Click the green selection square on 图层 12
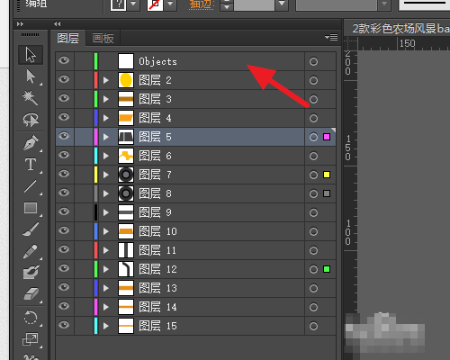The width and height of the screenshot is (450, 360). click(327, 269)
